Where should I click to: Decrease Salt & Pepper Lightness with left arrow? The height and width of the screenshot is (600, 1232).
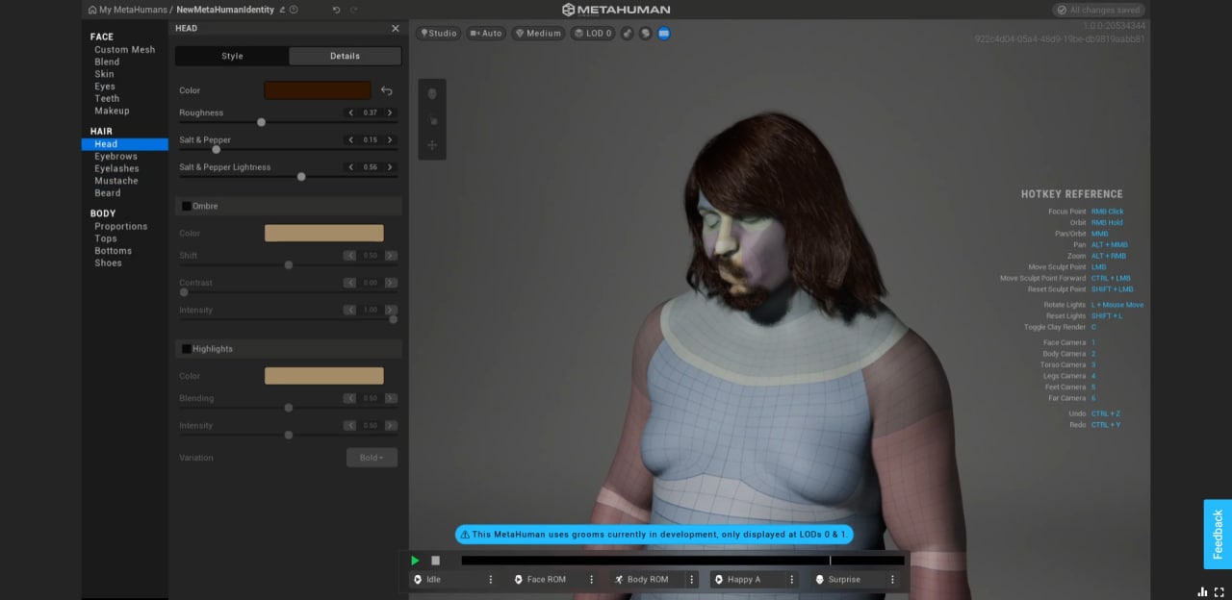350,166
